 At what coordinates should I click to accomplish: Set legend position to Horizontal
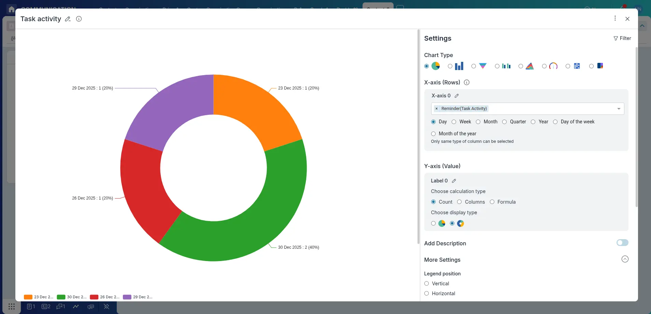(x=426, y=293)
